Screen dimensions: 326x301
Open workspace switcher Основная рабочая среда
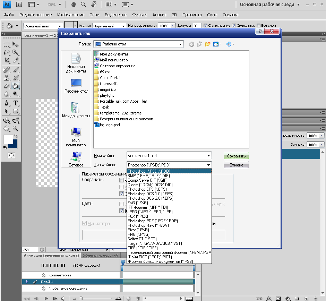click(270, 5)
